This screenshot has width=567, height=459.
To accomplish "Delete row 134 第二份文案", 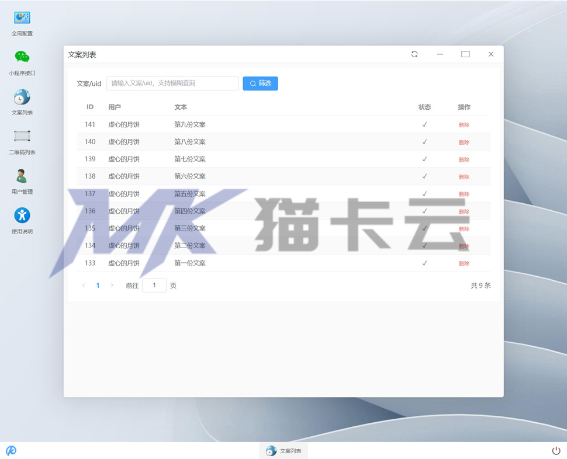I will click(x=464, y=246).
